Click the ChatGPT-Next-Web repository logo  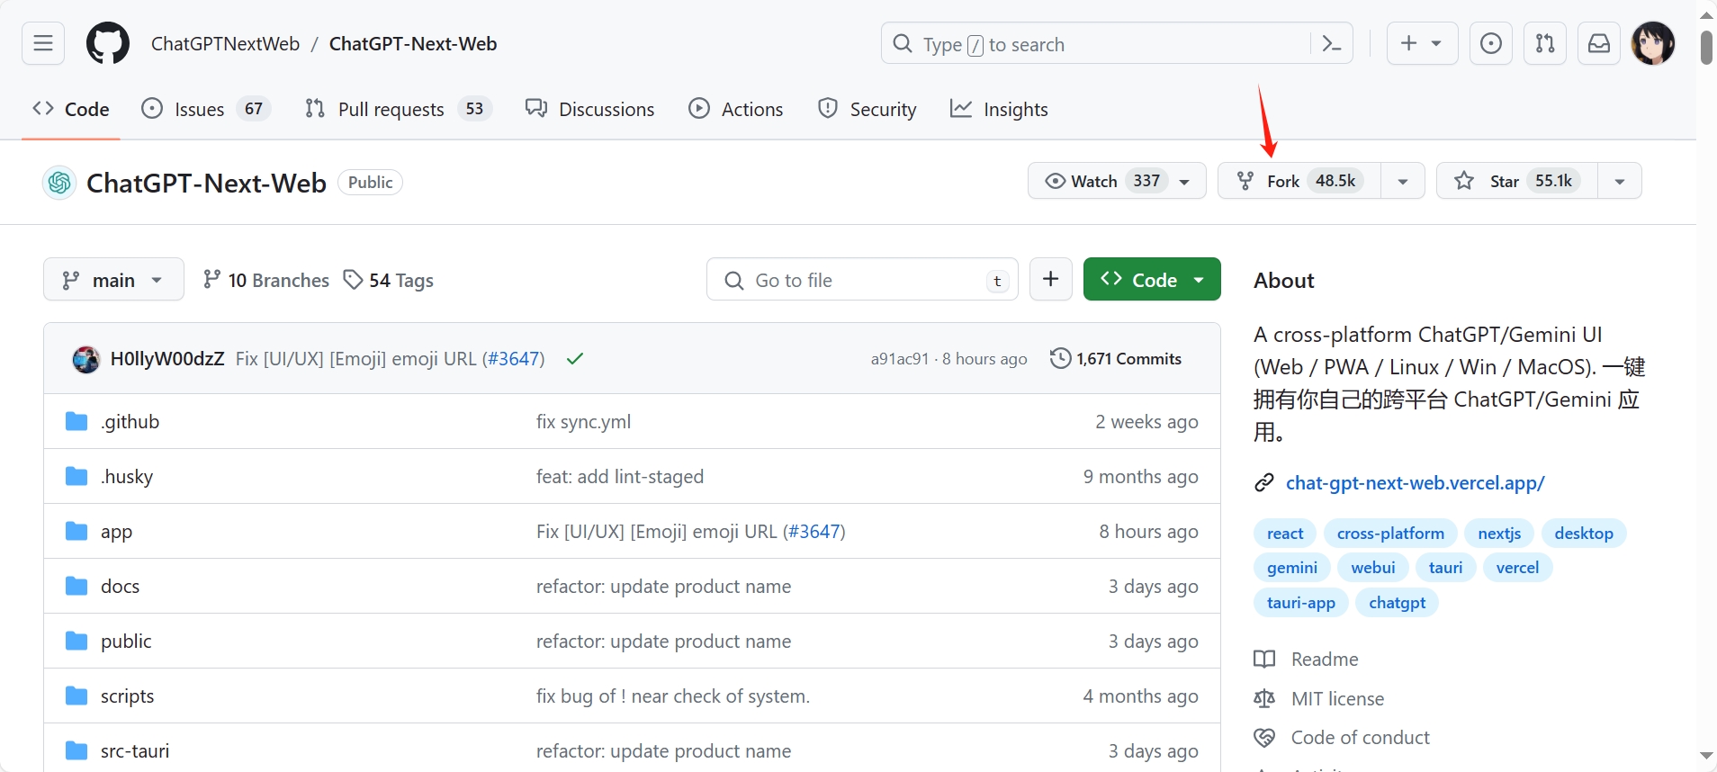point(59,183)
